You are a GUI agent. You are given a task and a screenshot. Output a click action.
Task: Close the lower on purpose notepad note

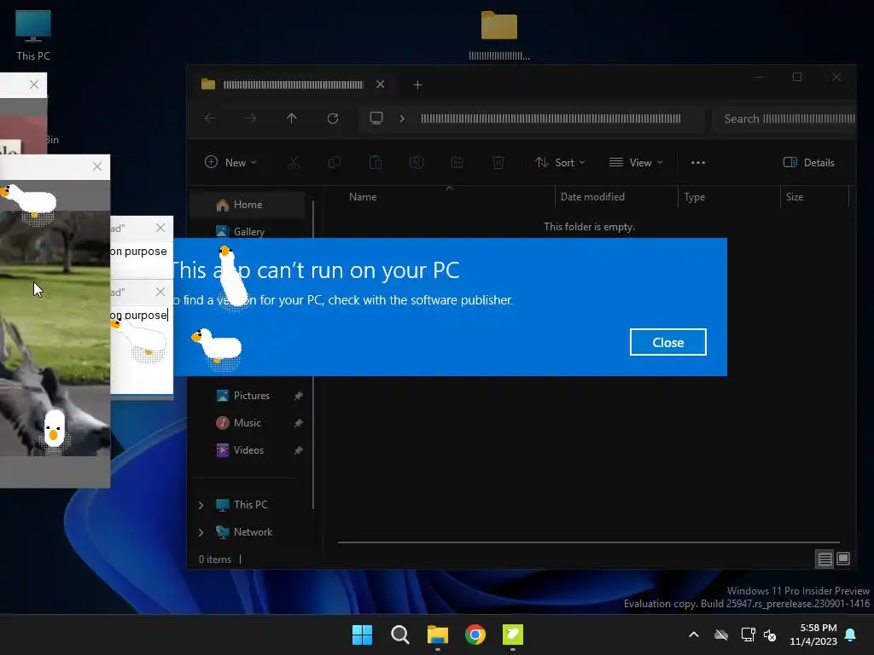click(160, 292)
